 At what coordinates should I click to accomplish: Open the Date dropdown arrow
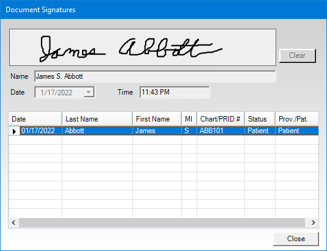[89, 92]
